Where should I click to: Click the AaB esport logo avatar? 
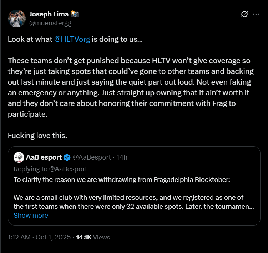point(19,157)
